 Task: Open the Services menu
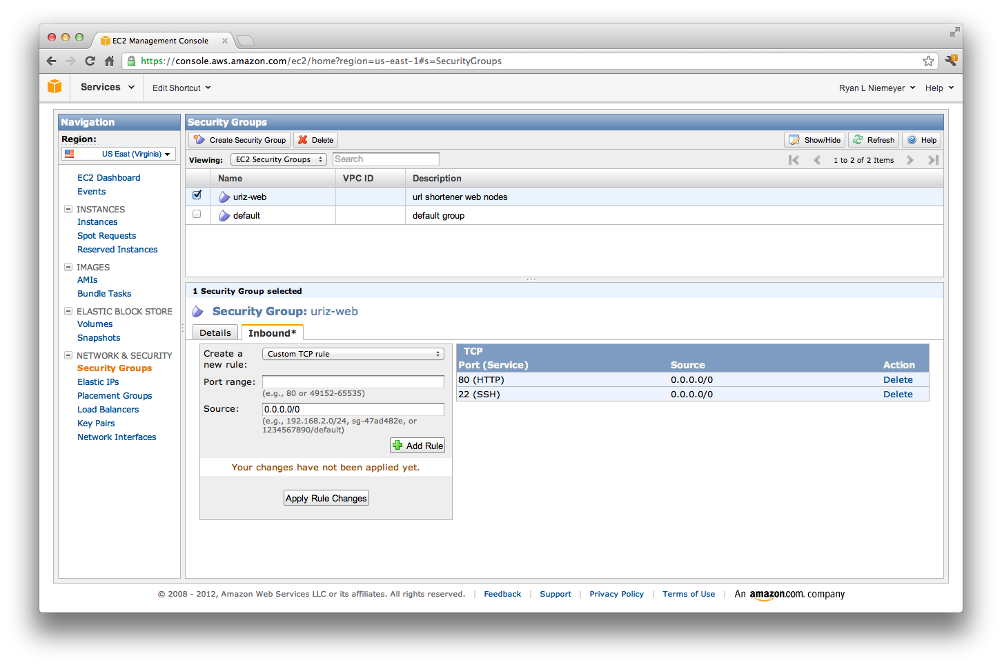tap(106, 87)
